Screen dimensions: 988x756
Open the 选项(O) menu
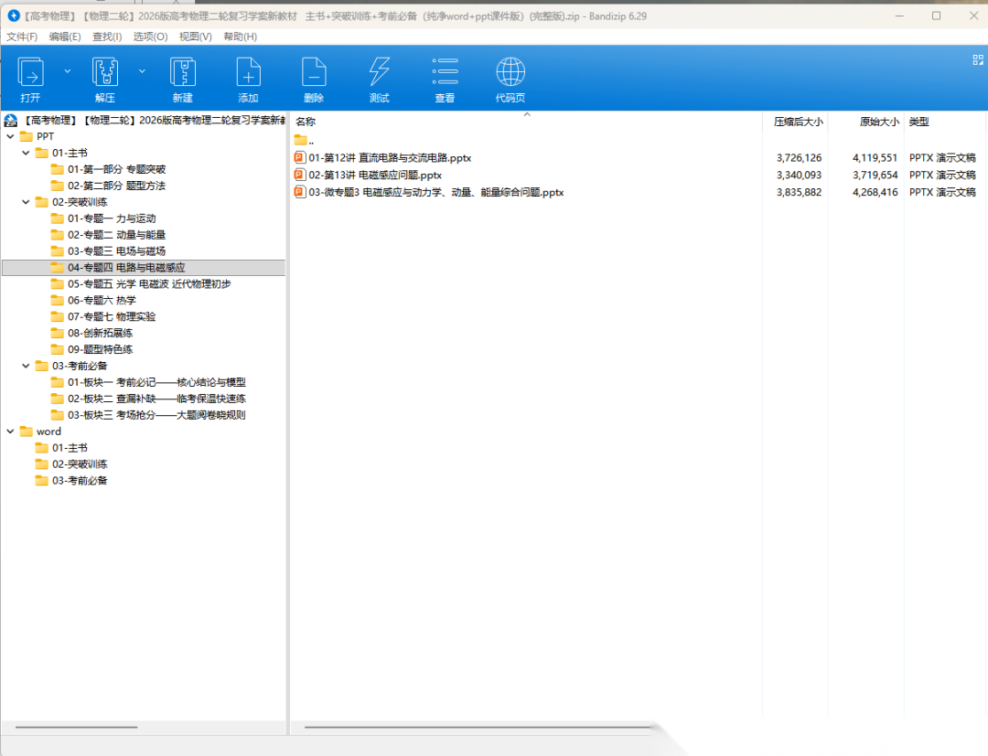click(x=150, y=37)
